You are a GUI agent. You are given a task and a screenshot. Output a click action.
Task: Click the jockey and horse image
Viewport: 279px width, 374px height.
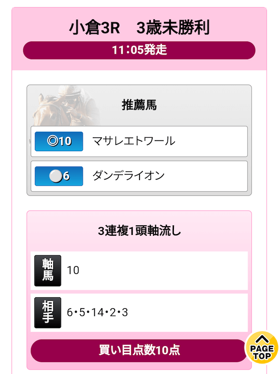(65, 105)
